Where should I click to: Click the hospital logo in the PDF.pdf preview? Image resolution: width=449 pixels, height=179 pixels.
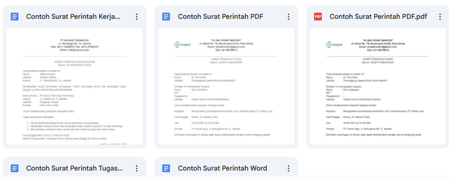(x=334, y=44)
